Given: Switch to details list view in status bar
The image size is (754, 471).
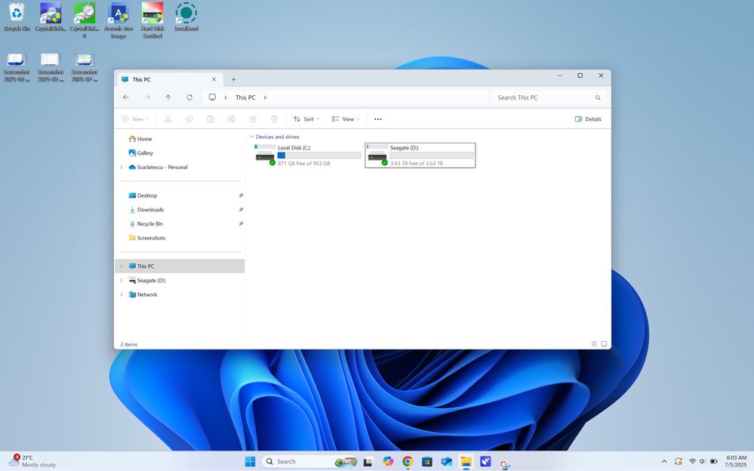Looking at the screenshot, I should [594, 344].
